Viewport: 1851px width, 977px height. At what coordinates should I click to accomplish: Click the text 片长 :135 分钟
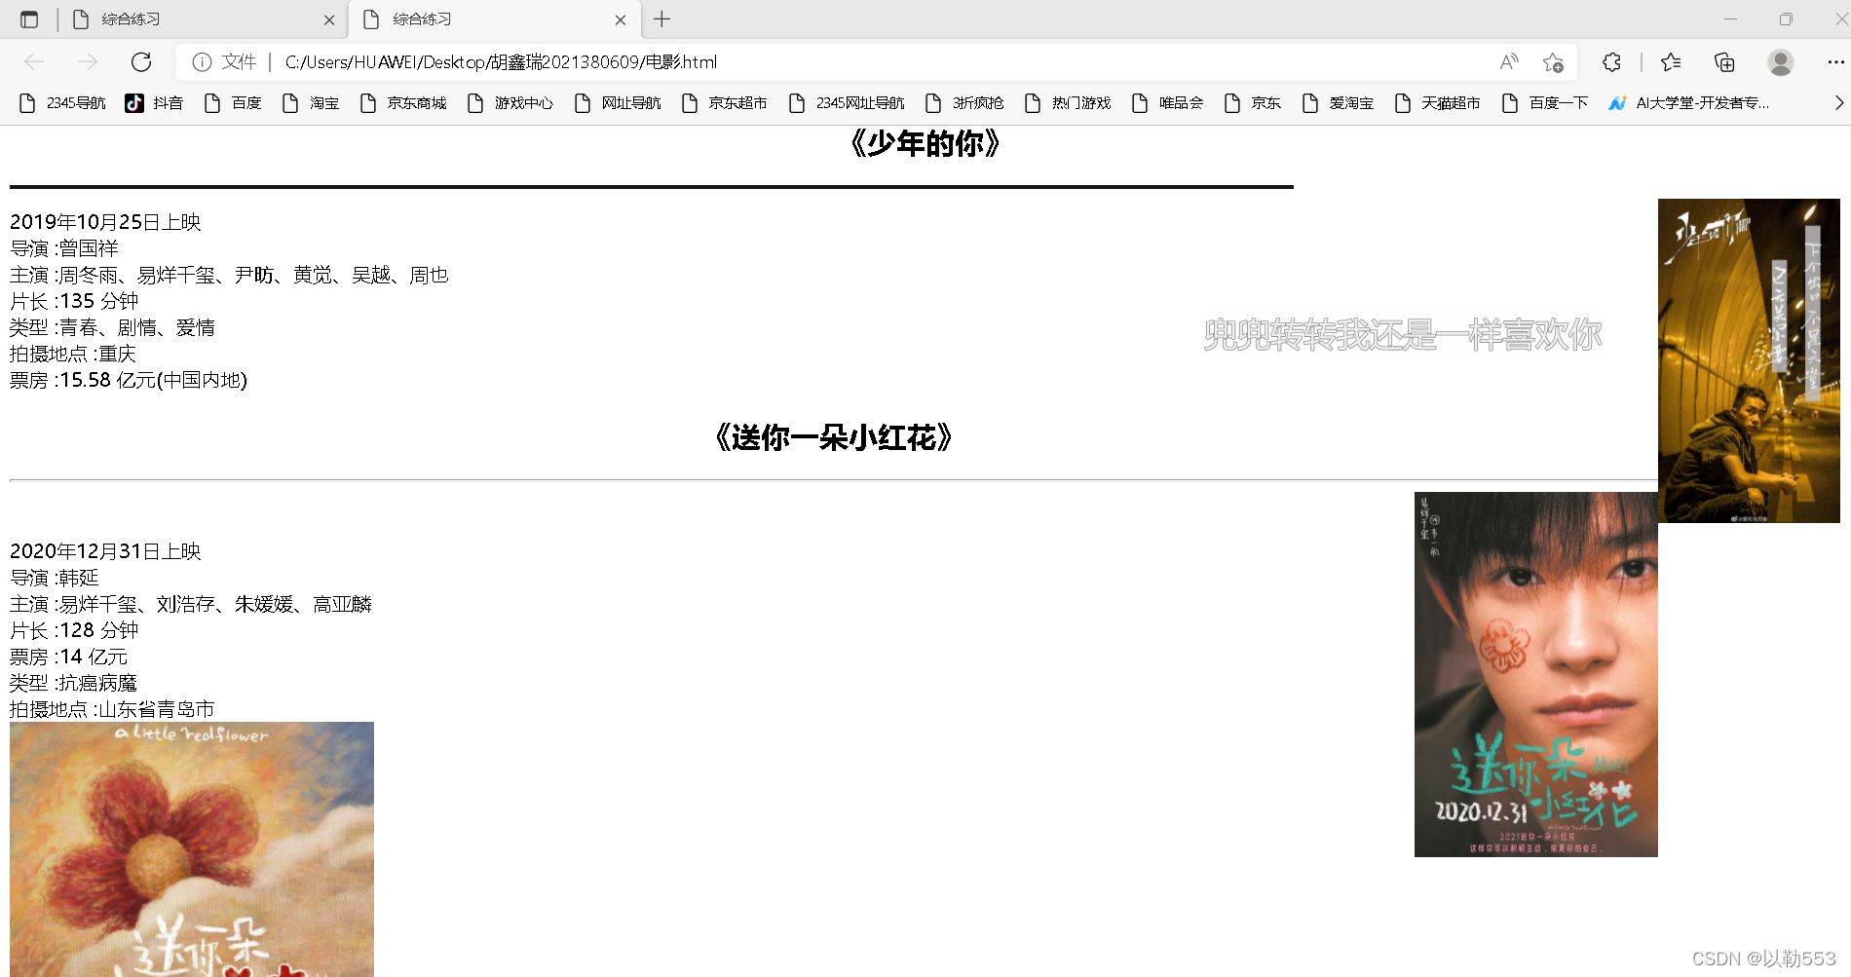[x=74, y=301]
